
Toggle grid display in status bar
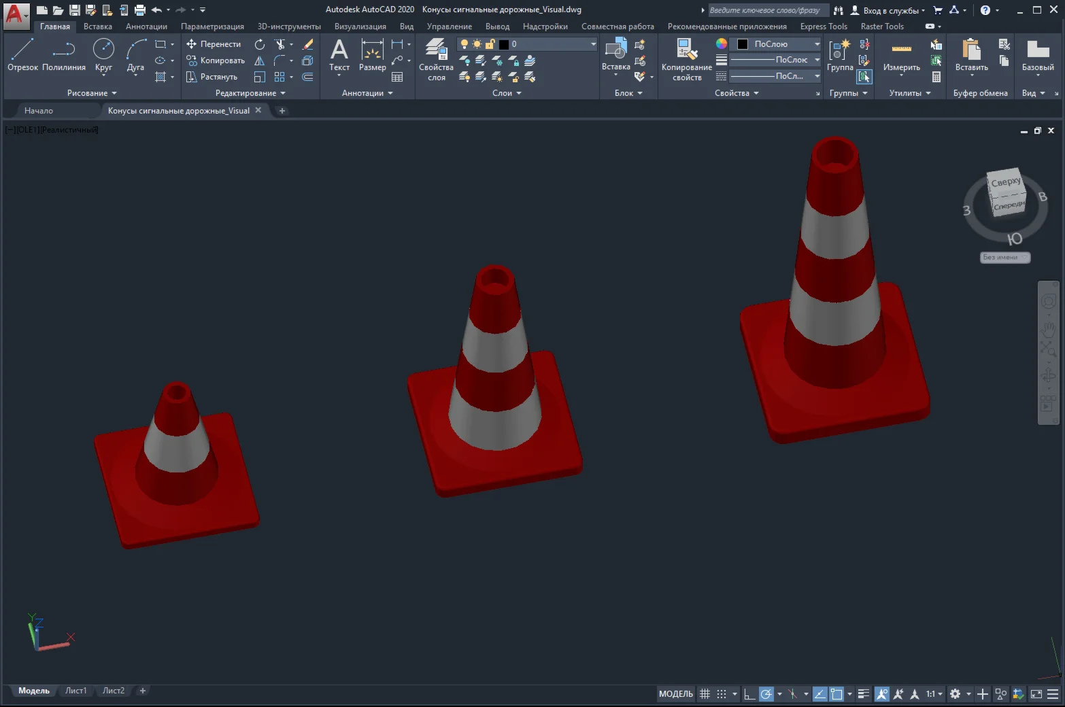coord(705,694)
